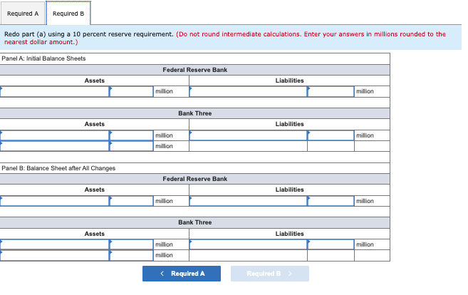The height and width of the screenshot is (295, 468).
Task: Click Panel A Federal Reserve liability amount field
Action: coord(331,92)
